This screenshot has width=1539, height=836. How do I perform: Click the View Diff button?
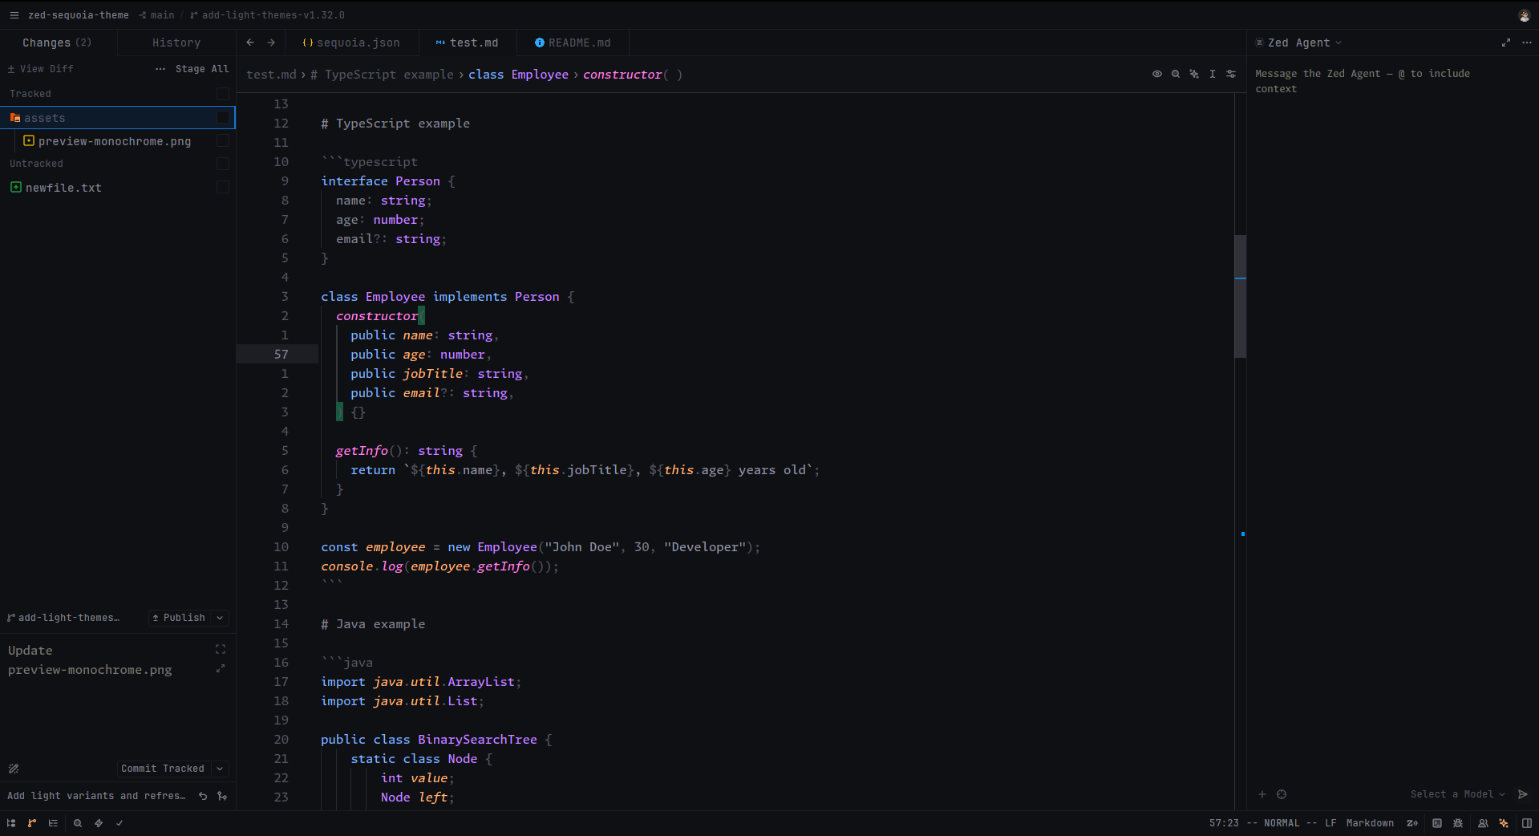(x=40, y=69)
